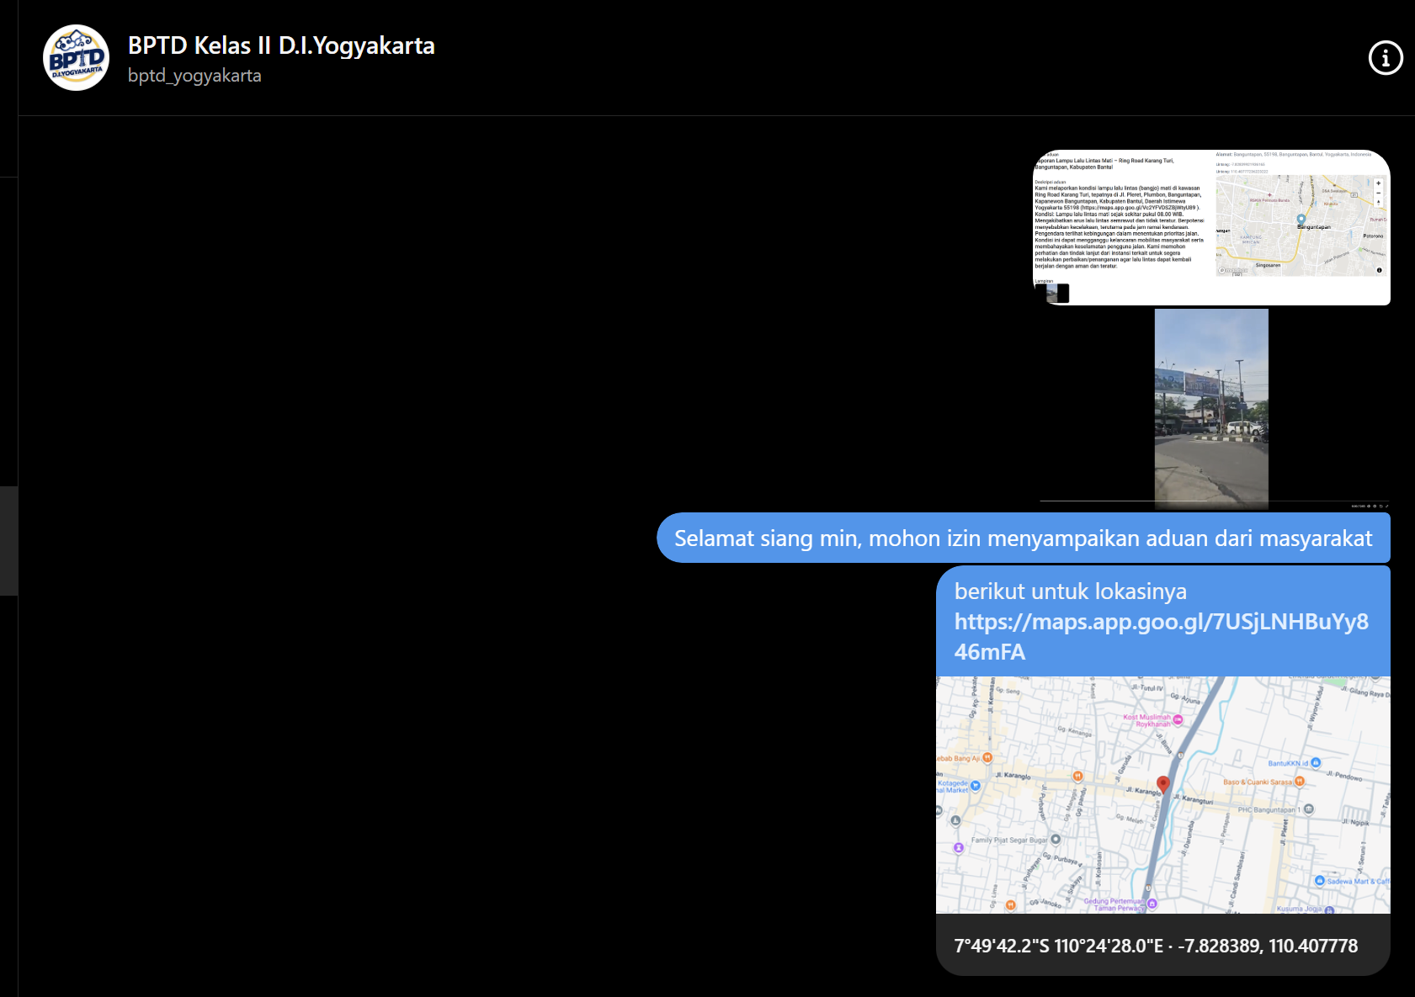Screen dimensions: 1415x997
Task: Click the Sadewa Mart marker on map
Action: [1319, 881]
